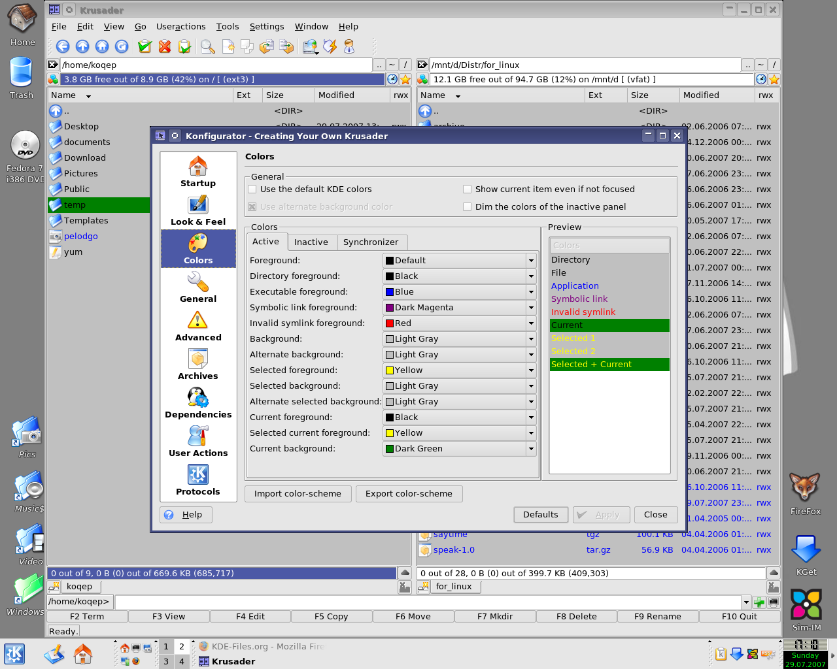837x669 pixels.
Task: Open the Dependencies configuration page
Action: pos(198,403)
